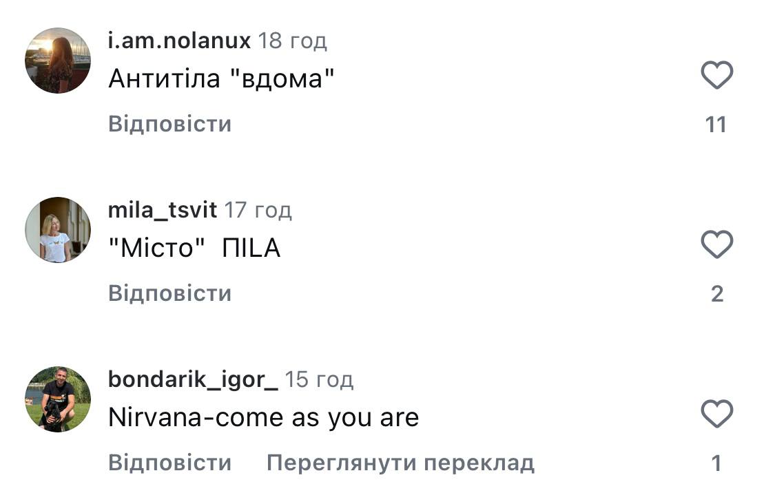Viewport: 775px width, 504px height.
Task: Open bondarik_igor_ profile picture
Action: click(58, 399)
